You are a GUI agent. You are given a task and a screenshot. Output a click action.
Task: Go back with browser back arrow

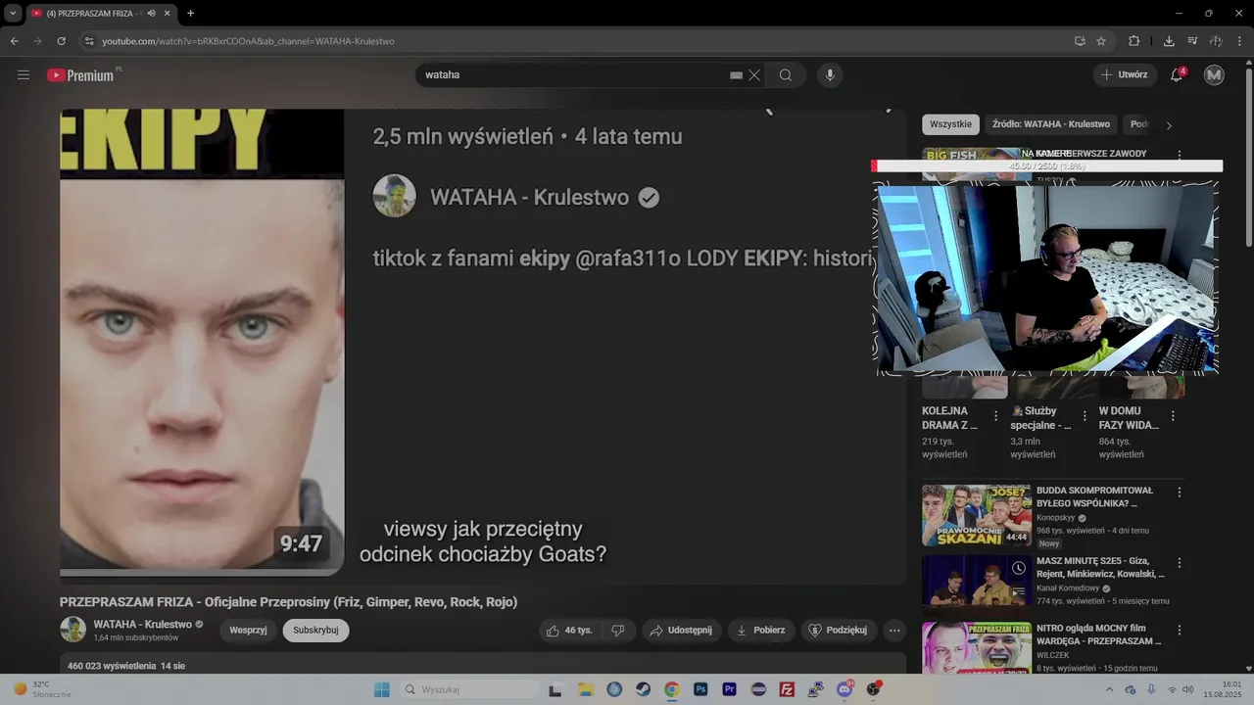click(14, 41)
